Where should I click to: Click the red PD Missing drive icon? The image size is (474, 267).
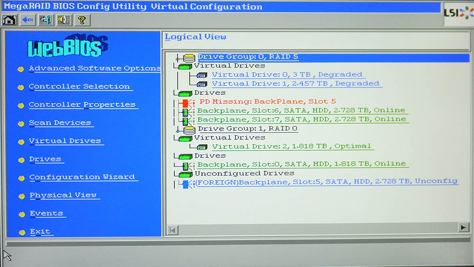187,103
